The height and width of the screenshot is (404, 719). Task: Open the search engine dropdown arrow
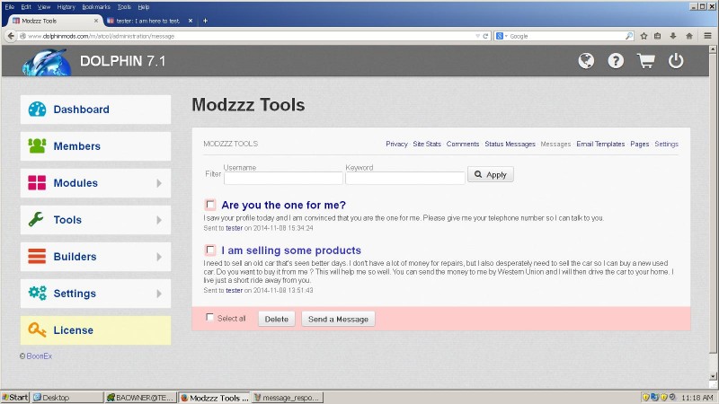coord(506,36)
